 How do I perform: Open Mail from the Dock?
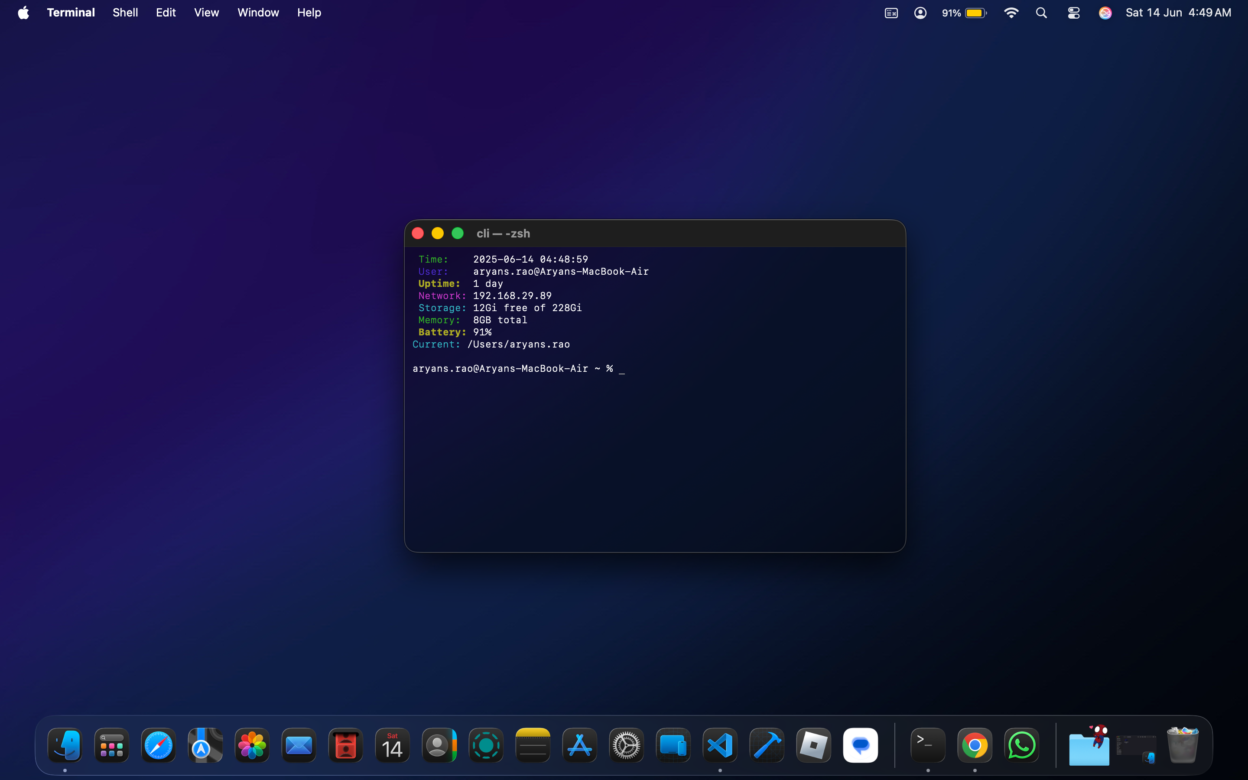(x=298, y=745)
